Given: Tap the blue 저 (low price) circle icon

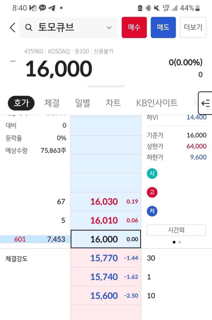Looking at the screenshot, I should (x=152, y=211).
